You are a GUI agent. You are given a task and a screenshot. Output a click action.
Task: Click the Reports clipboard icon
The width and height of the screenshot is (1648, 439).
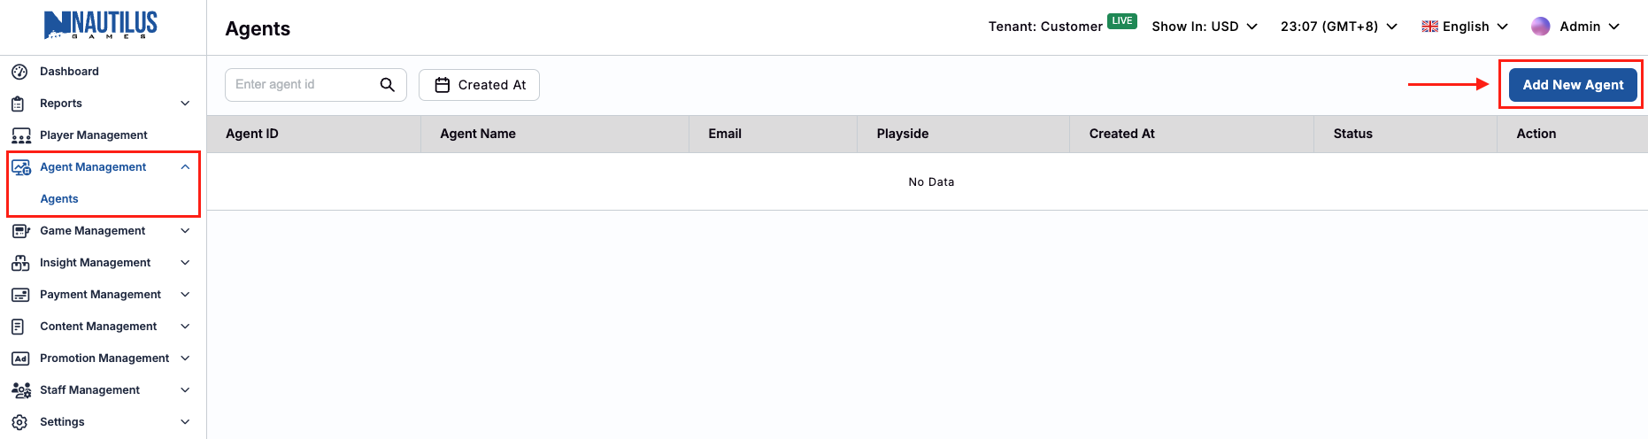(x=18, y=104)
